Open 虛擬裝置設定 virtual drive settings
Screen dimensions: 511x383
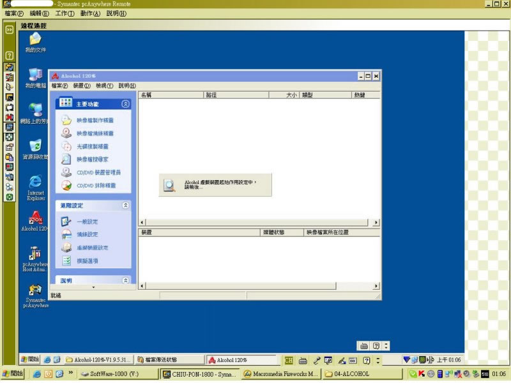coord(92,248)
